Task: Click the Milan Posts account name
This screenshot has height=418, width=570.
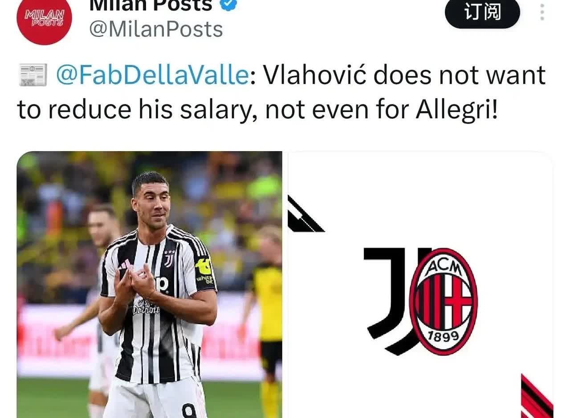Action: [x=151, y=5]
